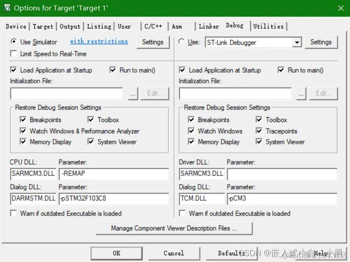Viewport: 350px width, 262px height.
Task: Open Manage Component Viewer Description Files
Action: coord(174,228)
